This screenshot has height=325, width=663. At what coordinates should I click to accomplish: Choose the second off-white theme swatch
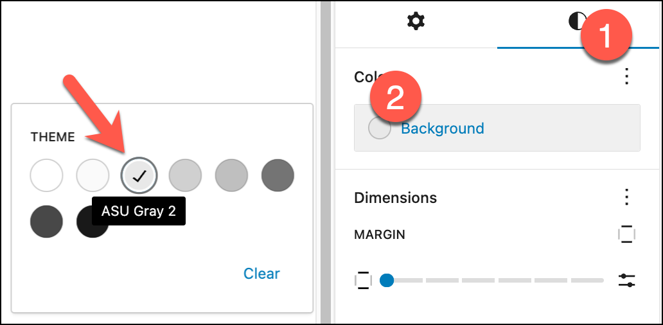93,175
